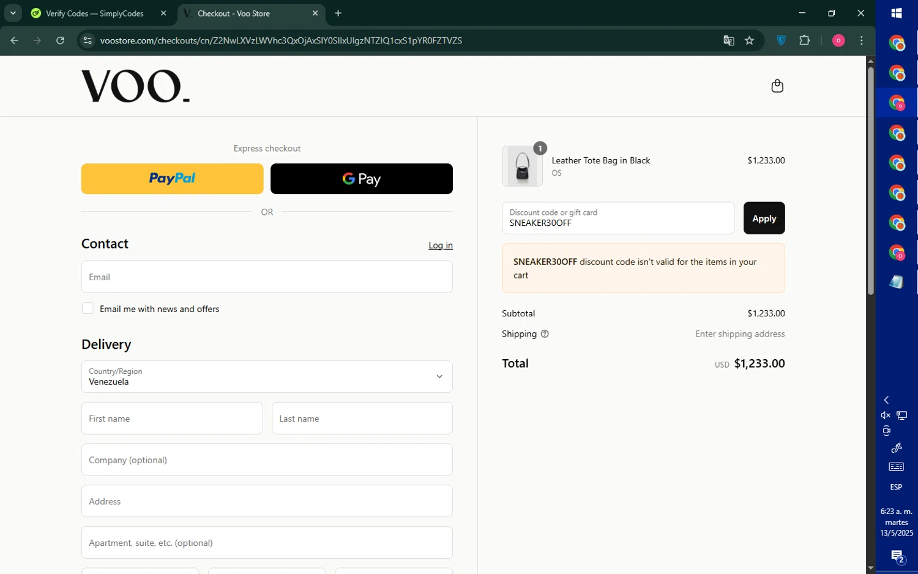Click the Log in link
This screenshot has width=918, height=574.
tap(441, 245)
